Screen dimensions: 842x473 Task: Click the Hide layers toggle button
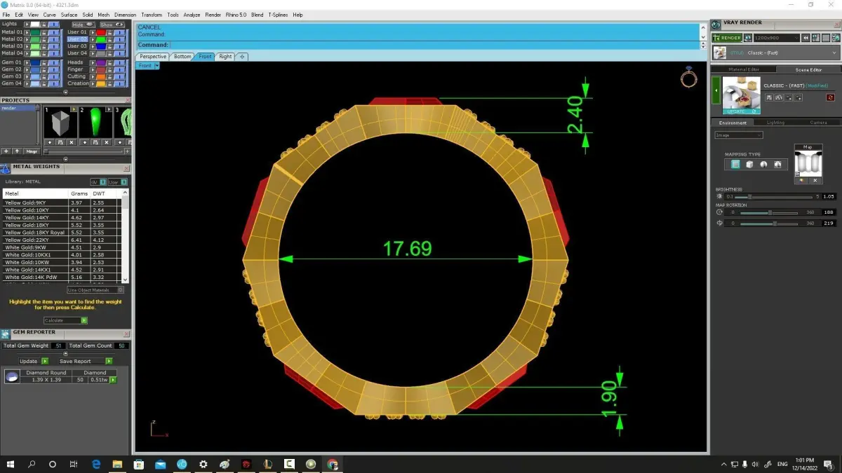click(x=83, y=25)
